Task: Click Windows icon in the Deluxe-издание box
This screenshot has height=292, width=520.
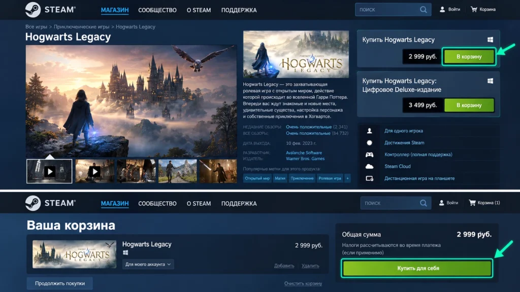Action: 490,81
